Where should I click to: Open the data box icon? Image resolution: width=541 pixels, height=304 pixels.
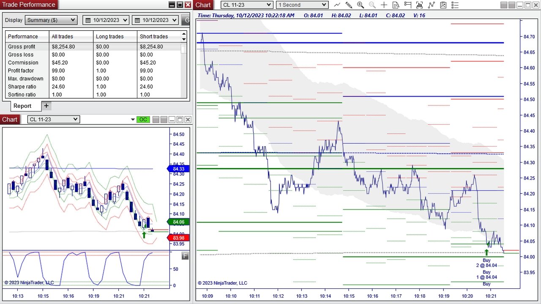coord(396,5)
